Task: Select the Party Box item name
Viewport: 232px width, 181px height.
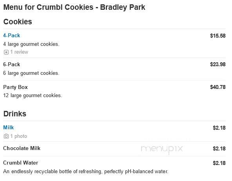Action: [x=15, y=87]
